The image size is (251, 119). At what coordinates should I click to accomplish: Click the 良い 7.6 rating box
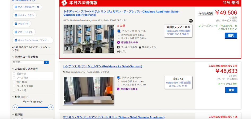pos(178,83)
